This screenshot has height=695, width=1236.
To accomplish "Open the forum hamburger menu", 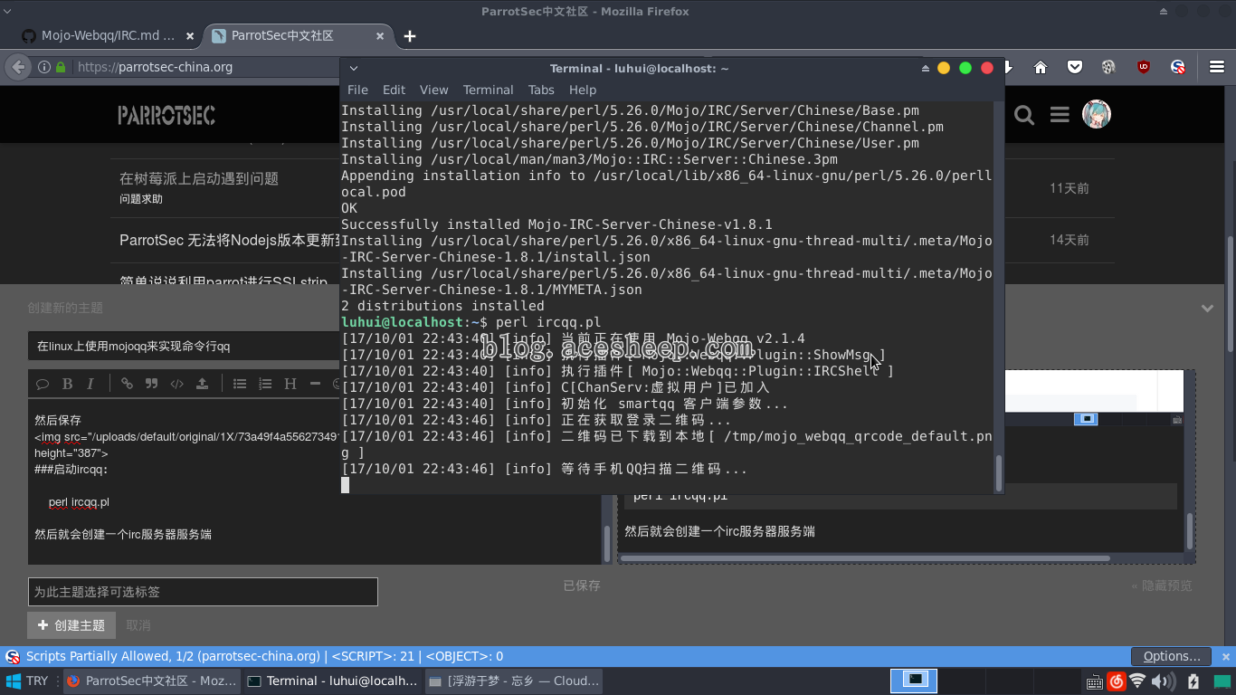I will pos(1060,115).
